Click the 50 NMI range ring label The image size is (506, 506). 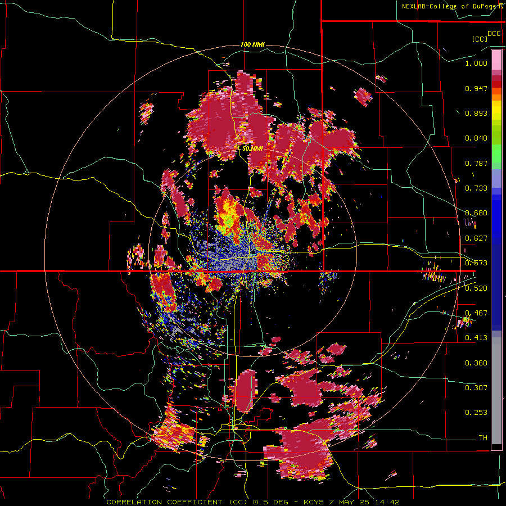pyautogui.click(x=252, y=149)
